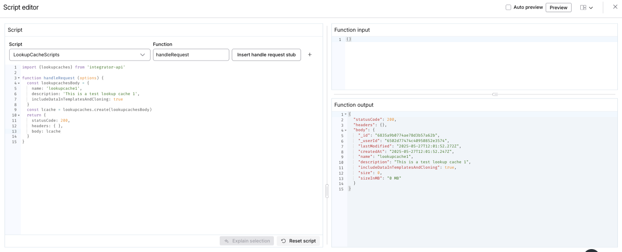Open the layout switcher dropdown
The width and height of the screenshot is (622, 252).
(587, 7)
